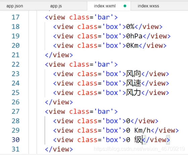Click the closing </view> tag on line 21

[x=59, y=55]
